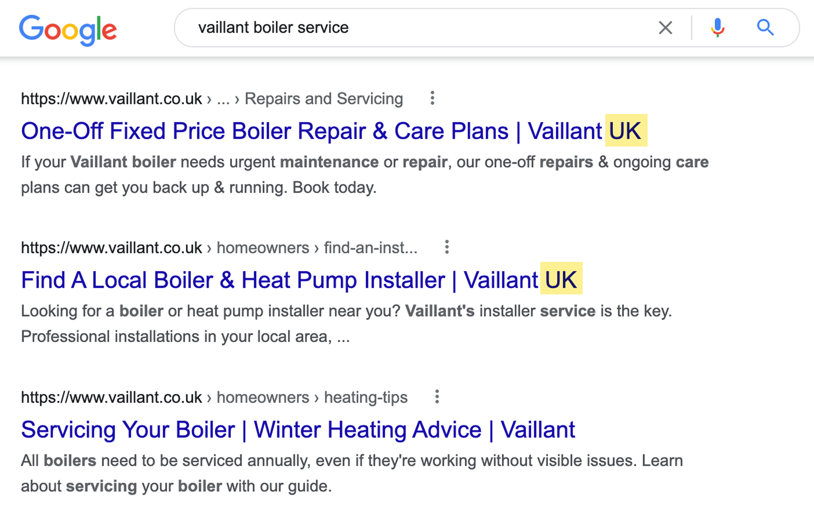
Task: Open the 'Servicing Your Boiler' result
Action: click(298, 429)
